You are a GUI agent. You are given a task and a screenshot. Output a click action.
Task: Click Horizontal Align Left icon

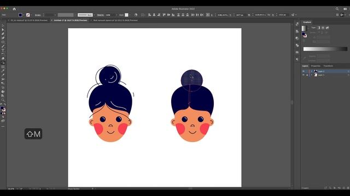pos(149,15)
